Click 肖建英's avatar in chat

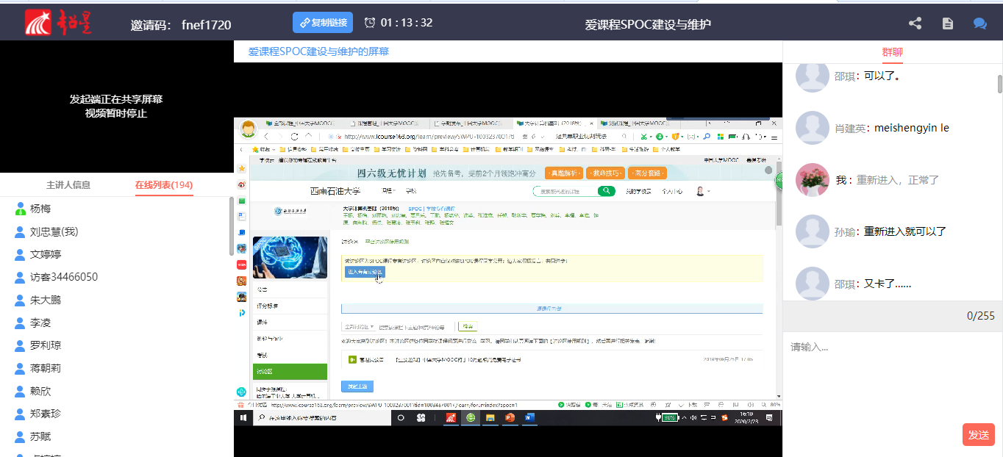pyautogui.click(x=813, y=128)
